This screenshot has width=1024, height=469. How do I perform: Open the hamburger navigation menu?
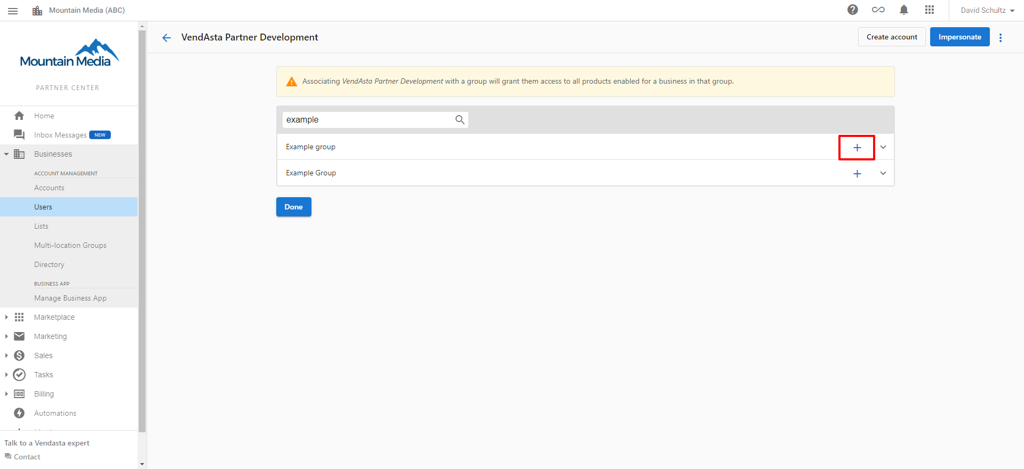click(13, 11)
